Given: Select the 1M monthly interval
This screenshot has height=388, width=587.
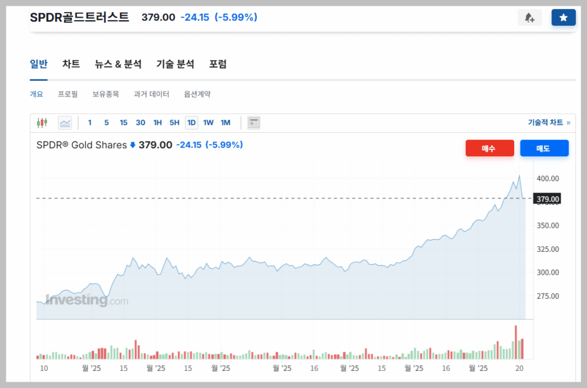Looking at the screenshot, I should click(x=225, y=122).
